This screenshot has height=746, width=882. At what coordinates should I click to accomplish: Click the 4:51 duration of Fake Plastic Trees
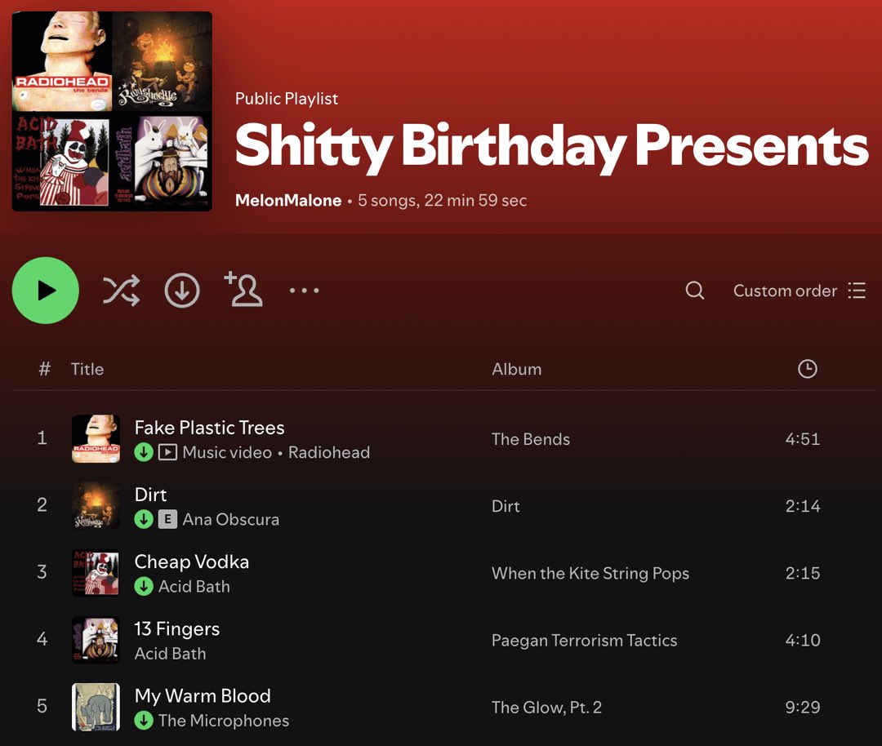802,438
